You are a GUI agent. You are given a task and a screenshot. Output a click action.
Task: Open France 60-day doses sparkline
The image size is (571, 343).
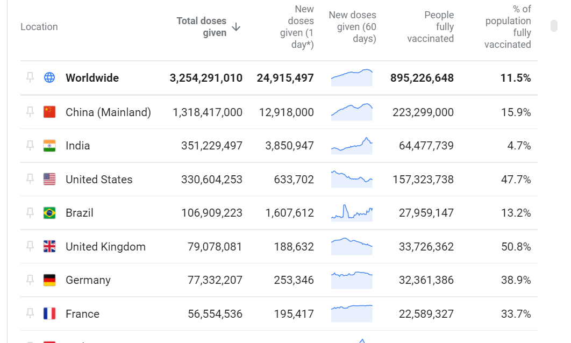(x=352, y=313)
